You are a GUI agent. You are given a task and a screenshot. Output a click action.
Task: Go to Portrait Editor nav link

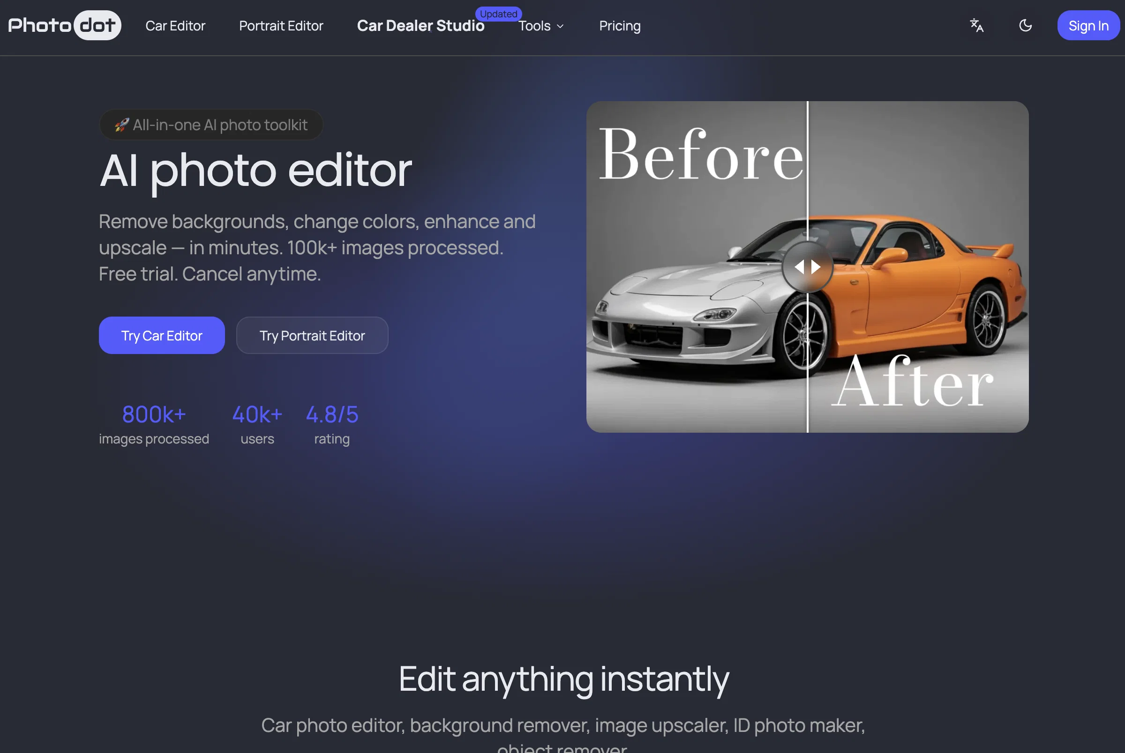coord(281,26)
